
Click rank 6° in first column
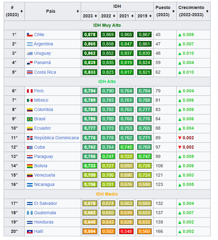[x=14, y=91]
